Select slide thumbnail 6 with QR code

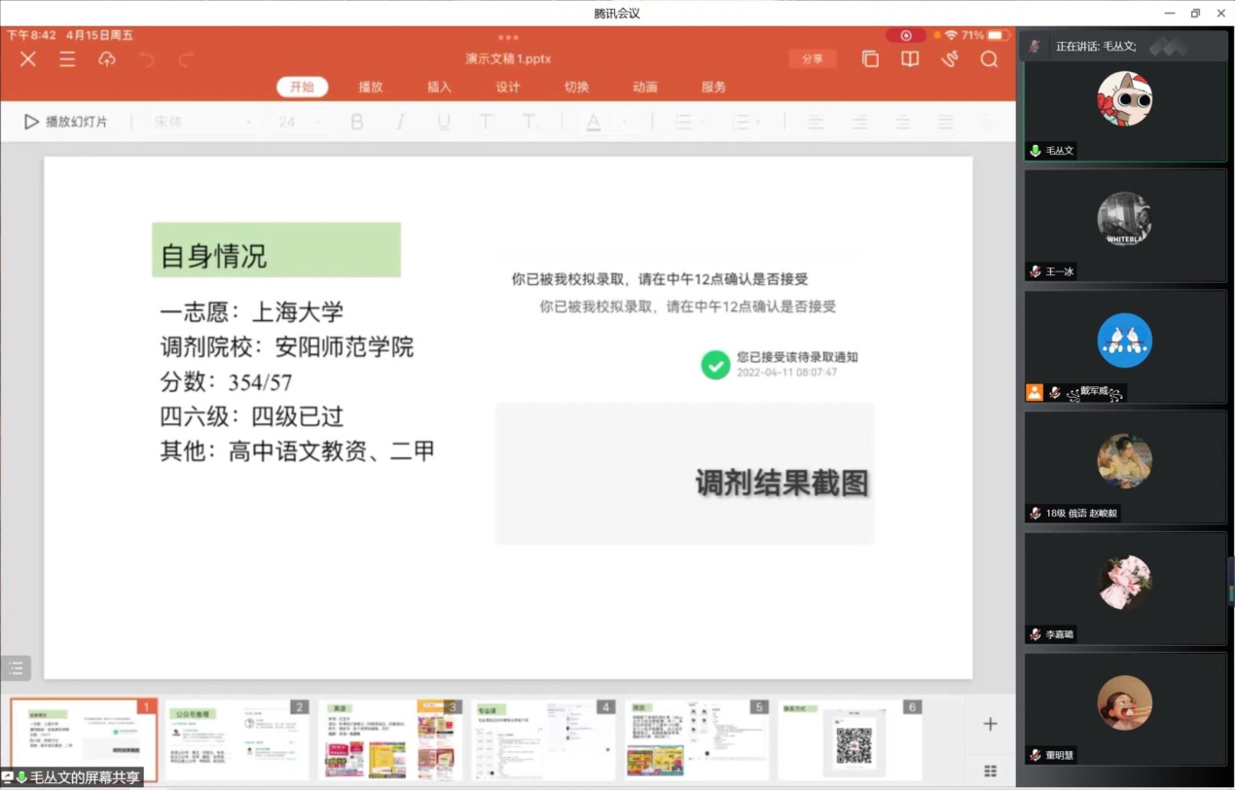(x=850, y=738)
